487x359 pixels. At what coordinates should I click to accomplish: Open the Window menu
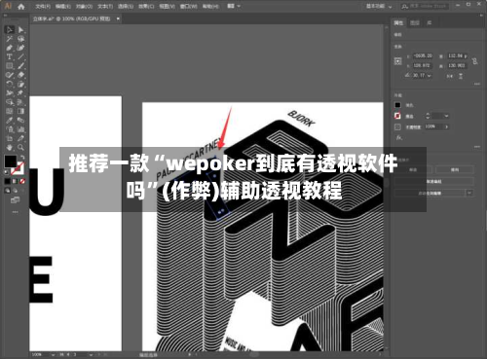tap(188, 6)
